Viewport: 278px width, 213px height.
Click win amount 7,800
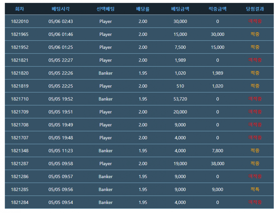click(x=217, y=151)
